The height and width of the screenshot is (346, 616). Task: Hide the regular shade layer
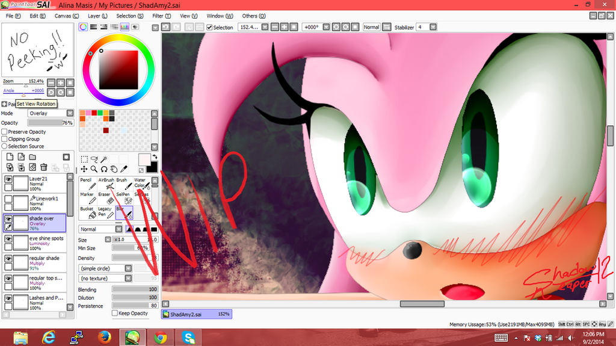pos(8,259)
